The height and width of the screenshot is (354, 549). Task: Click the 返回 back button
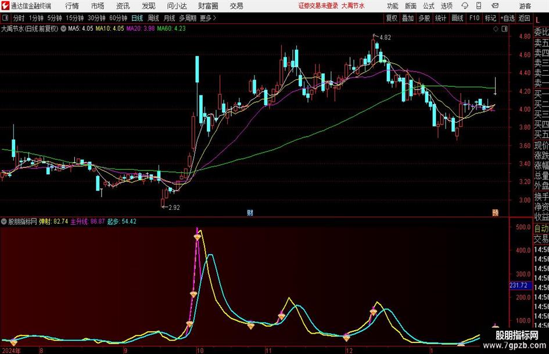[524, 18]
